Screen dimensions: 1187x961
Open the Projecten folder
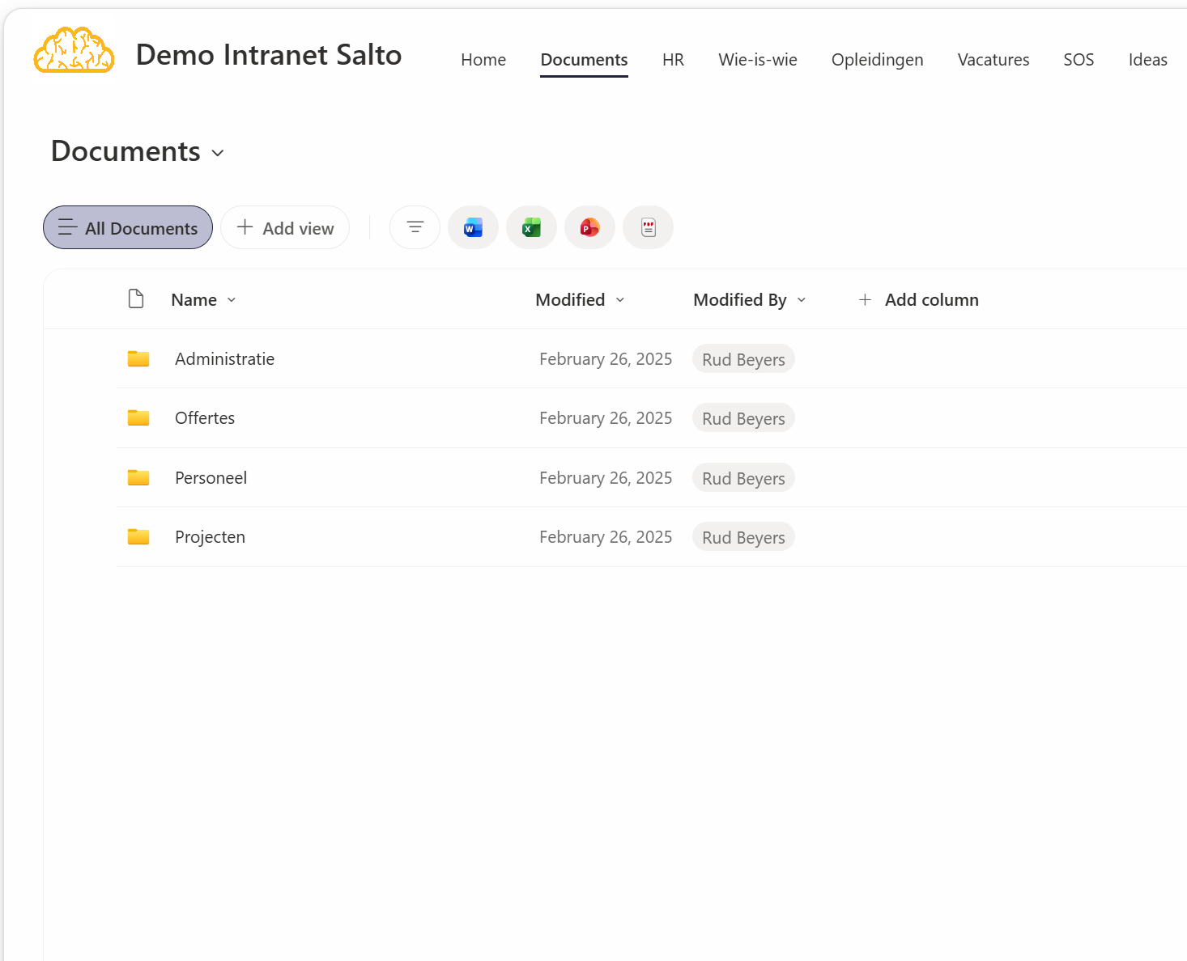[210, 537]
